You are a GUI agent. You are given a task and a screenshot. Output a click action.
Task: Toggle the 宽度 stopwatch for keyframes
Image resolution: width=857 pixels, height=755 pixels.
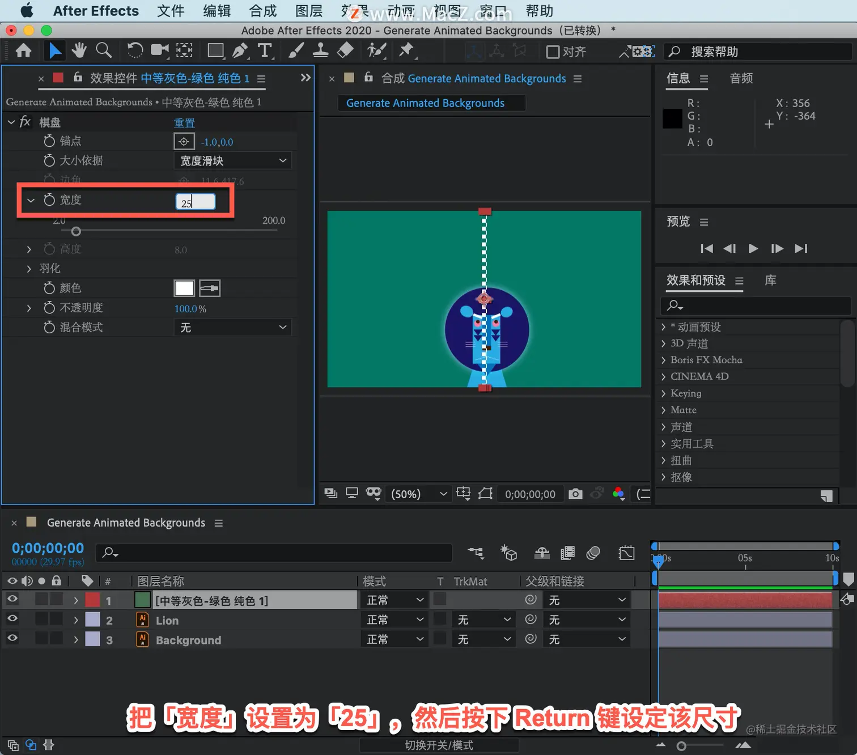pyautogui.click(x=49, y=200)
